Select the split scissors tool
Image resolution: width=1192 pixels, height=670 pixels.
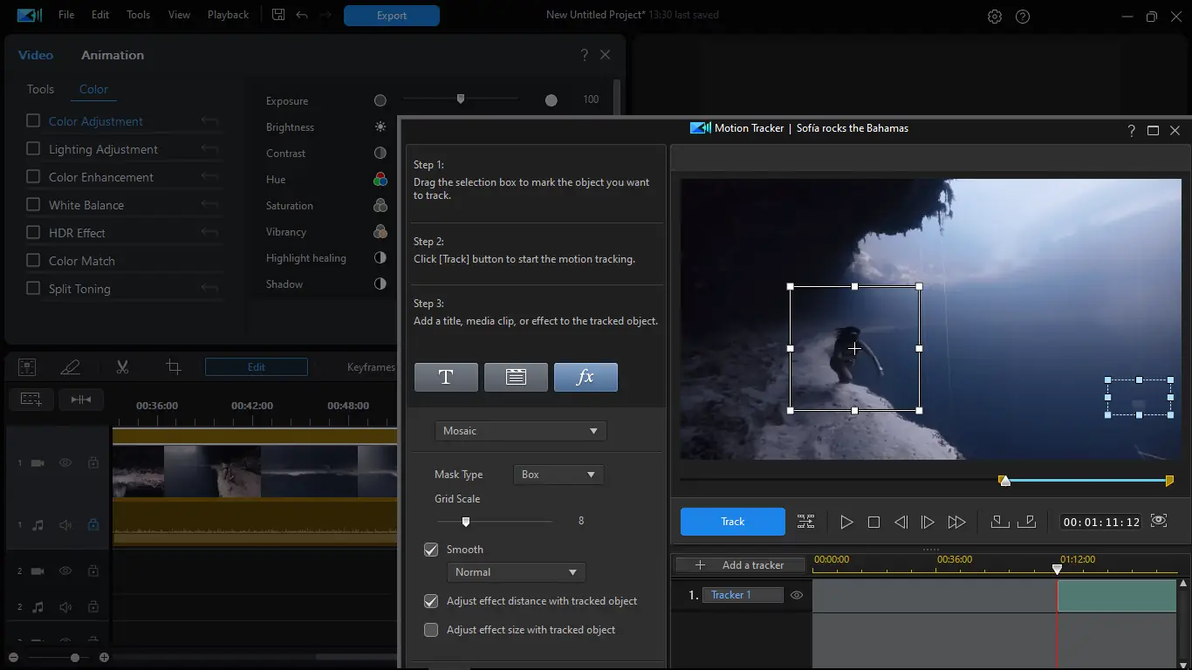coord(122,367)
